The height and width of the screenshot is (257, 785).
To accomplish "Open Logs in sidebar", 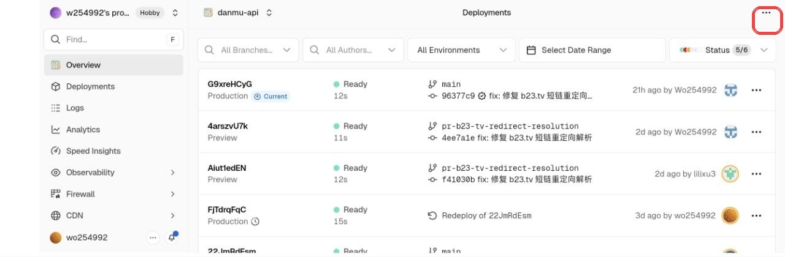I will tap(113, 108).
